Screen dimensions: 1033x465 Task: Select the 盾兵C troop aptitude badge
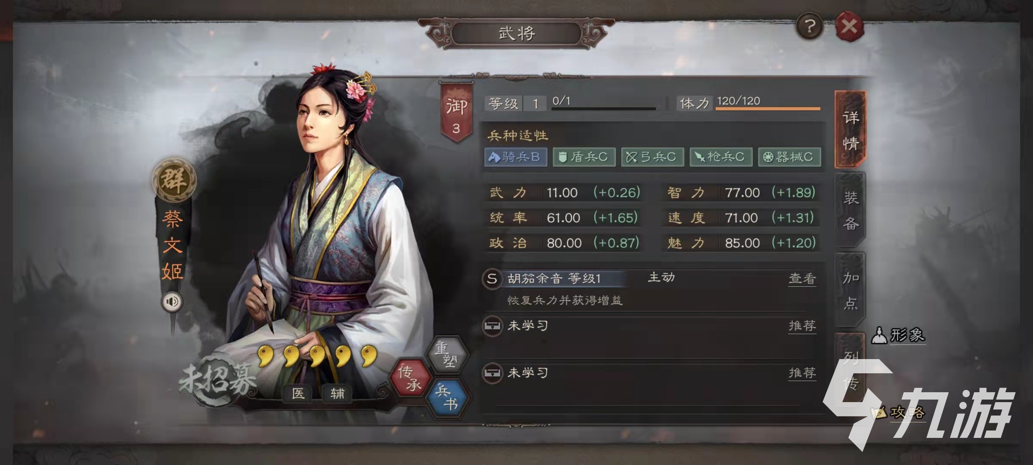tap(584, 157)
